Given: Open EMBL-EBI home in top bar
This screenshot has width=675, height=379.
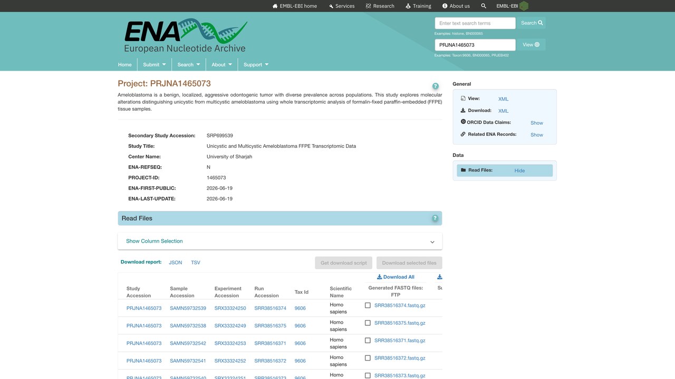Looking at the screenshot, I should 295,6.
